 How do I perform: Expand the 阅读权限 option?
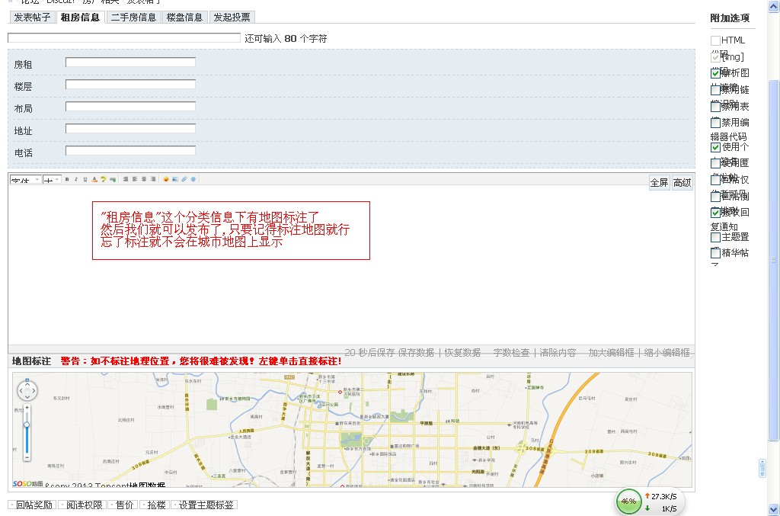82,505
